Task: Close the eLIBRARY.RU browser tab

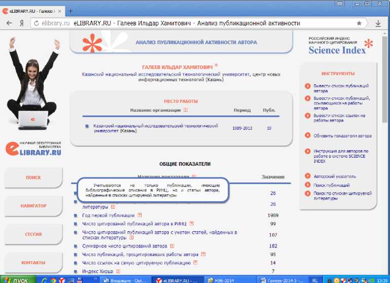Action: pyautogui.click(x=60, y=11)
